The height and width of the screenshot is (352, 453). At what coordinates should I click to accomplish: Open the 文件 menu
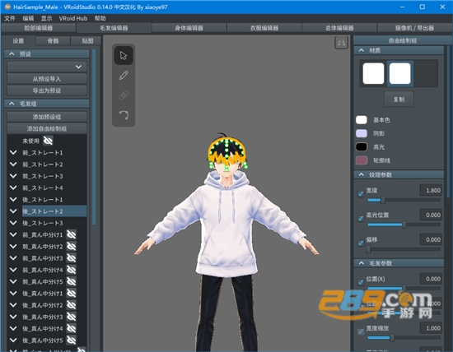[10, 18]
